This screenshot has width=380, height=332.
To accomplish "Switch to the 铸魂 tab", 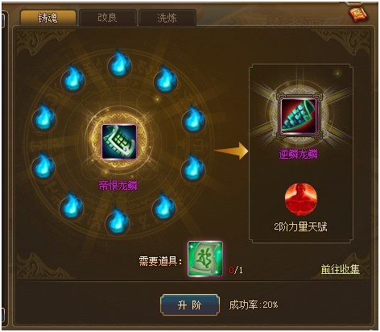I will (x=48, y=18).
